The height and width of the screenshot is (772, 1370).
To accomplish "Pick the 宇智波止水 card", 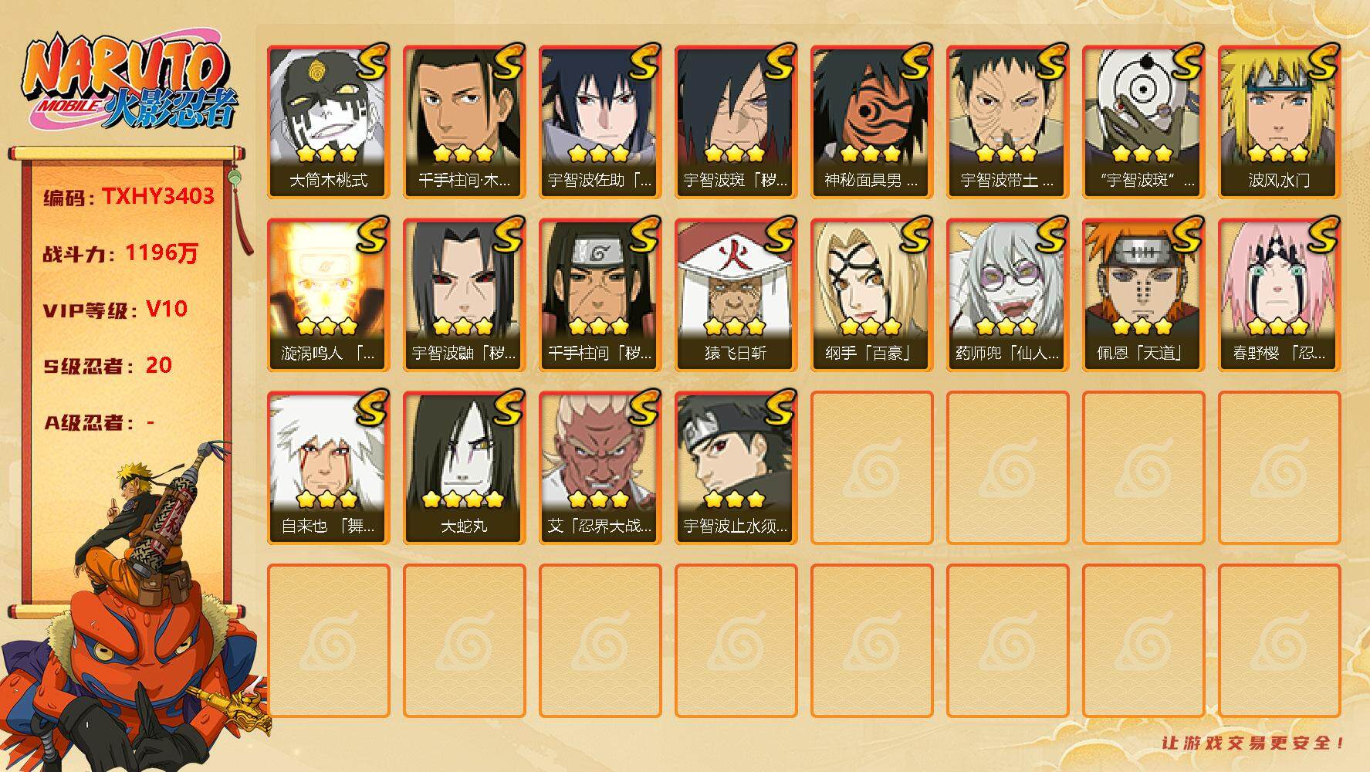I will click(x=736, y=468).
